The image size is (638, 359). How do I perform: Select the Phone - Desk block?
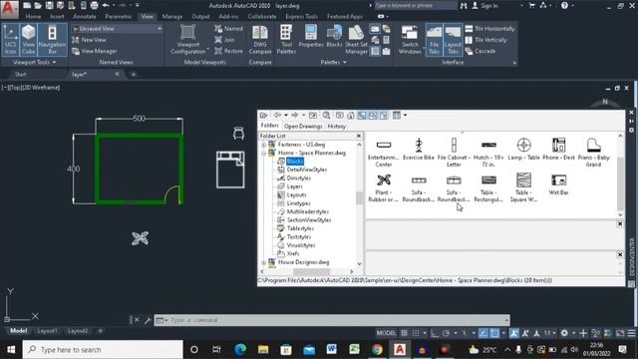[558, 150]
